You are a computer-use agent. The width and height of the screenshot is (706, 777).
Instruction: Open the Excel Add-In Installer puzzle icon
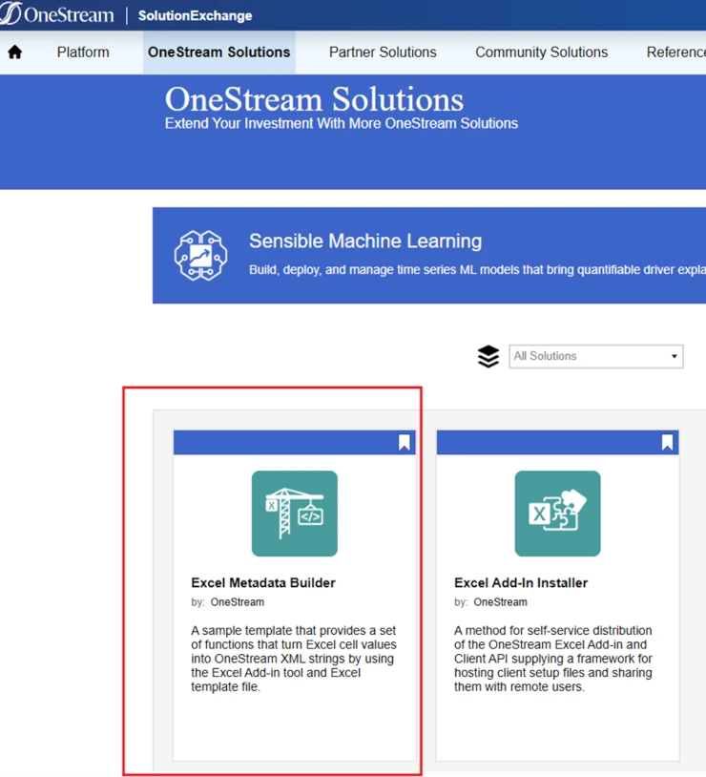[x=557, y=514]
